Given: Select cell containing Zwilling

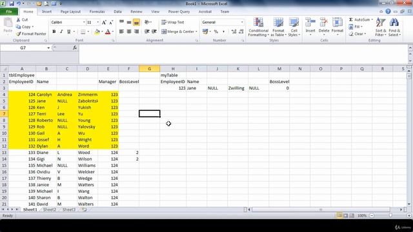Looking at the screenshot, I should pos(238,88).
